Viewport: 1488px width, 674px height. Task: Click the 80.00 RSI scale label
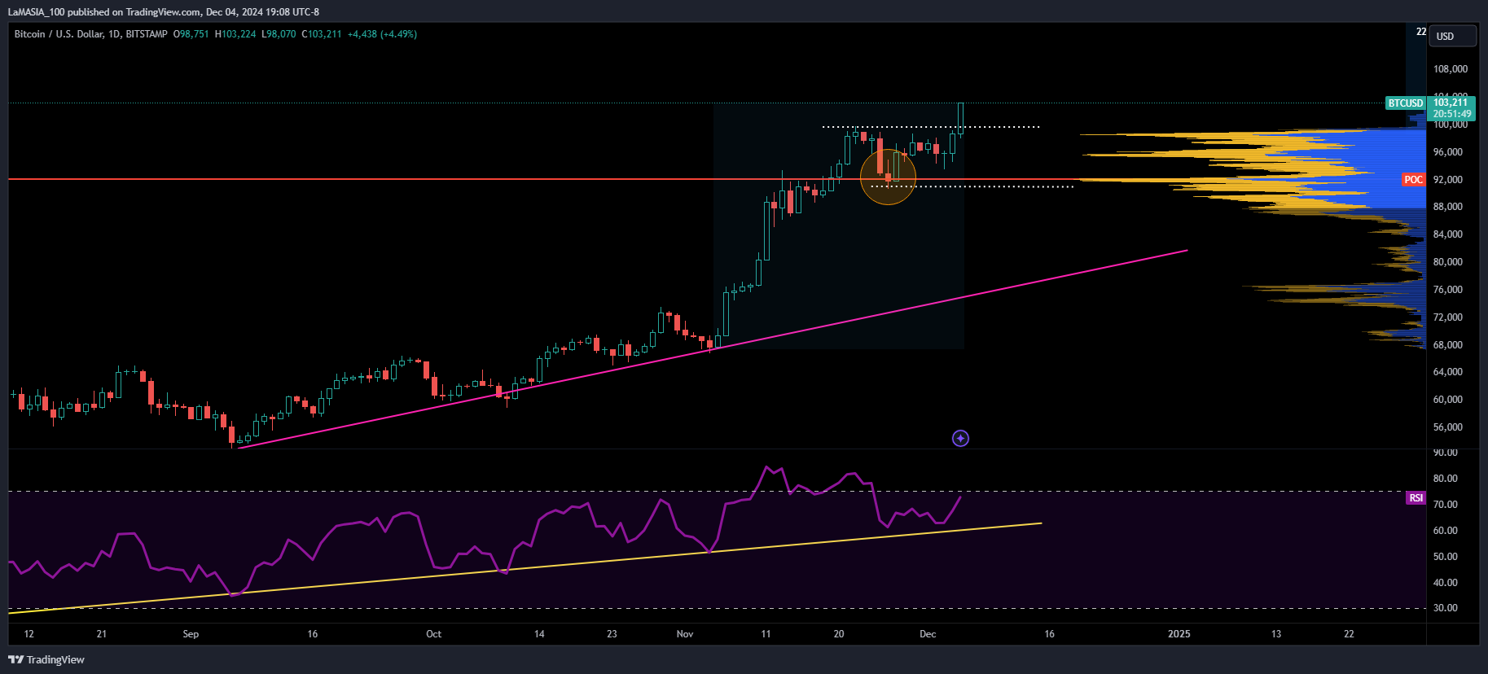point(1446,479)
